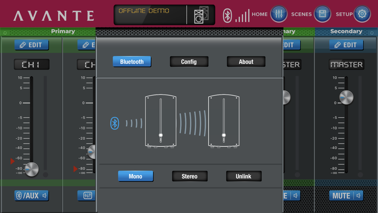Click the speaker pair icon in display

[201, 15]
